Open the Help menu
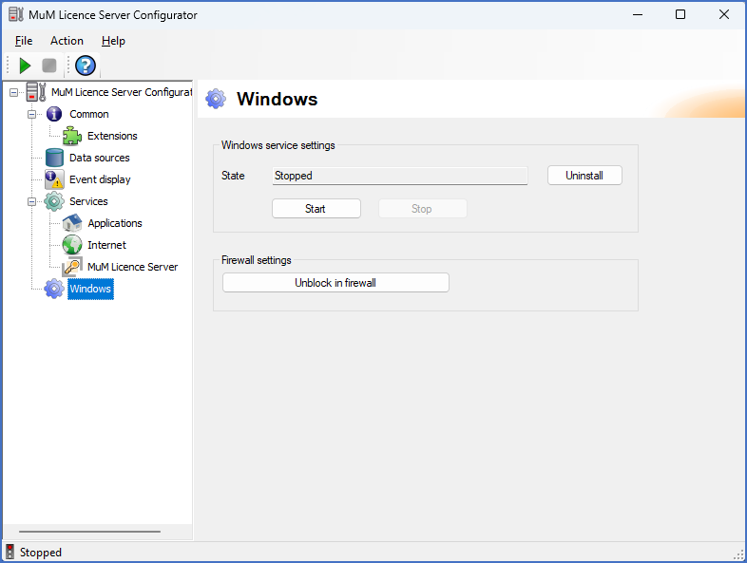The image size is (747, 563). [113, 41]
